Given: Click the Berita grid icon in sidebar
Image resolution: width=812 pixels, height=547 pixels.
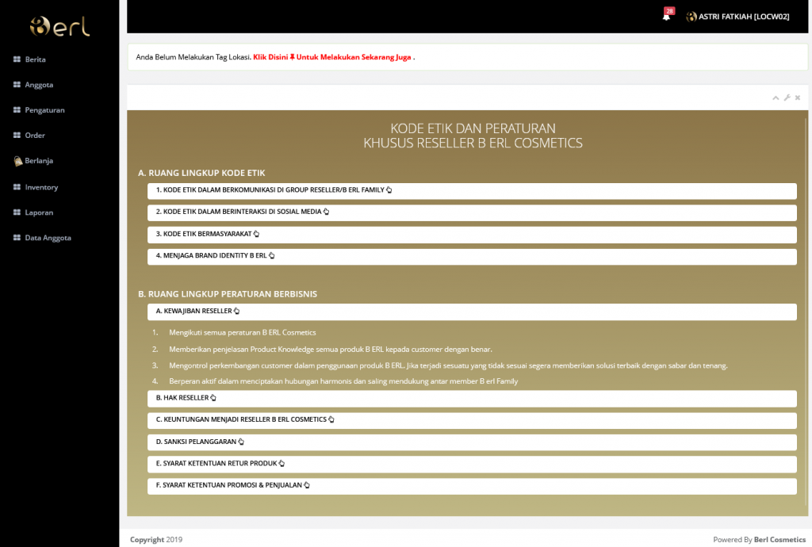Looking at the screenshot, I should pyautogui.click(x=17, y=59).
